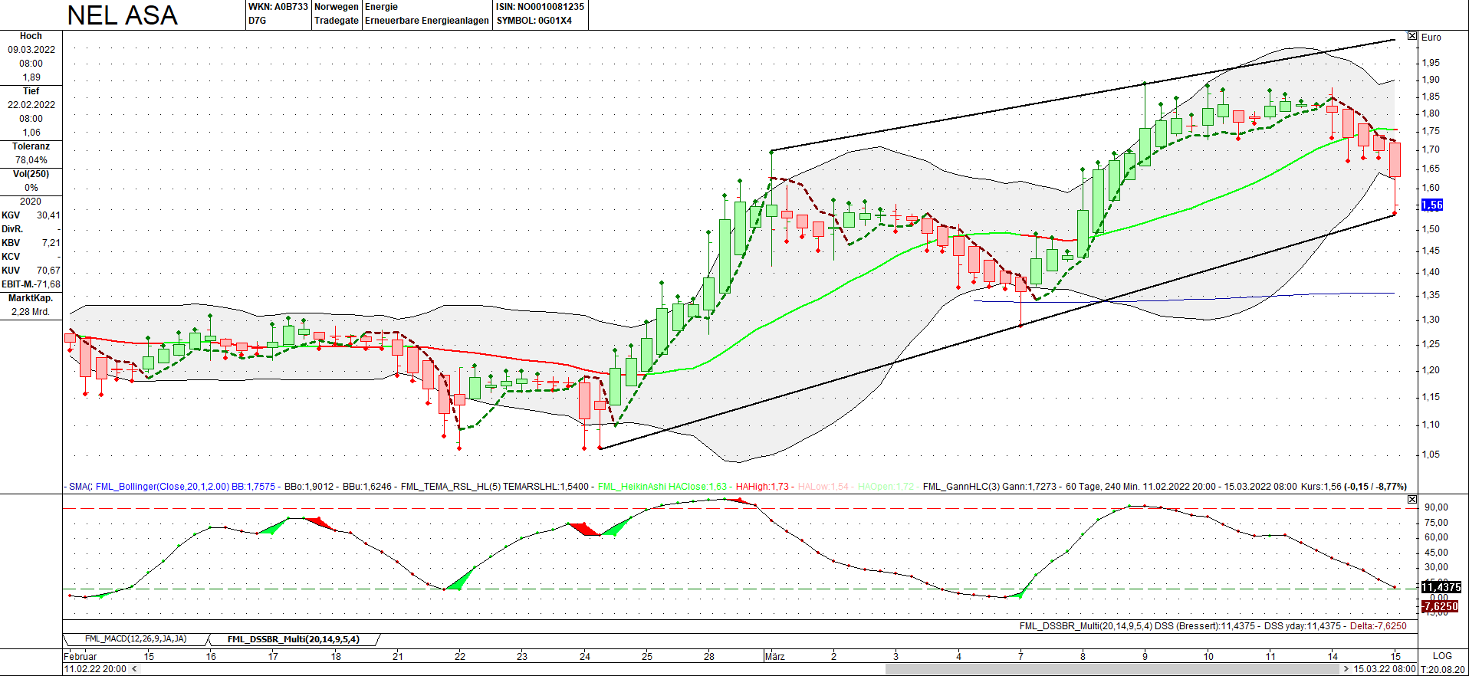Screen dimensions: 1469x676
Task: Click the KCV label
Action: coord(11,257)
